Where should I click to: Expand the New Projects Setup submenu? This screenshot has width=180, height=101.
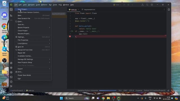(33, 62)
